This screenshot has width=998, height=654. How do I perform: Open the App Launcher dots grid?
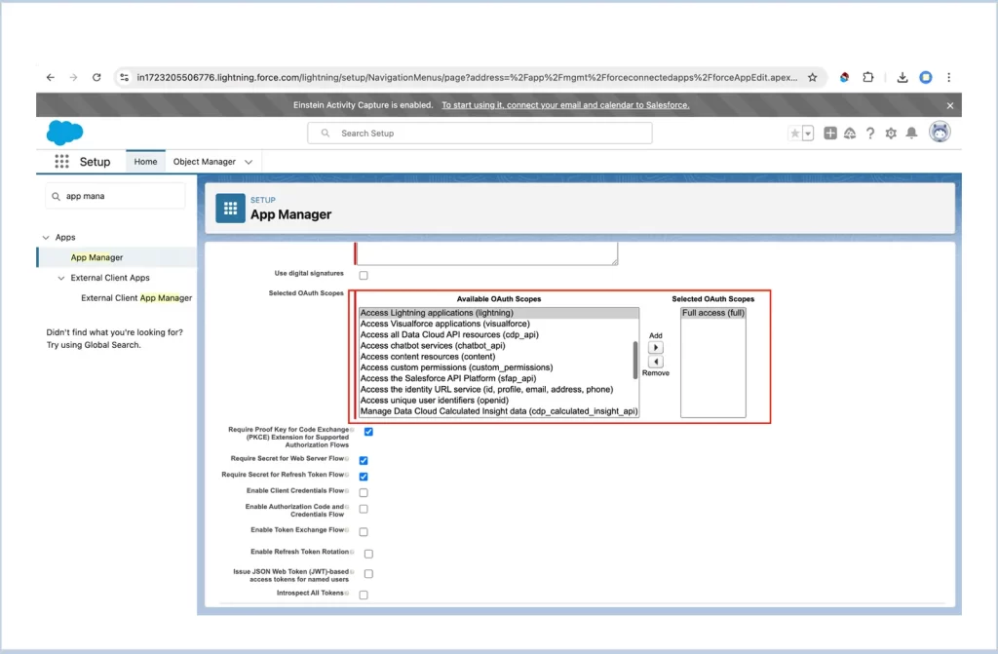61,162
